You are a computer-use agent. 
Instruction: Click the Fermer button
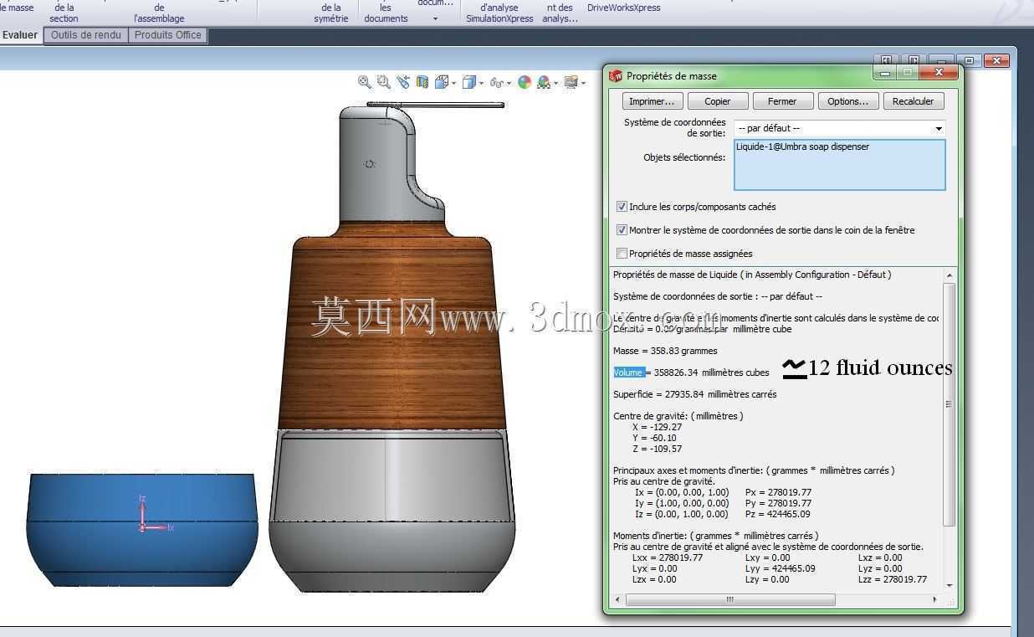click(782, 101)
